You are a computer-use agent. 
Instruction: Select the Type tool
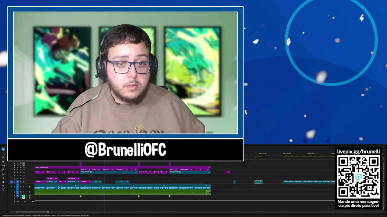[x=3, y=186]
